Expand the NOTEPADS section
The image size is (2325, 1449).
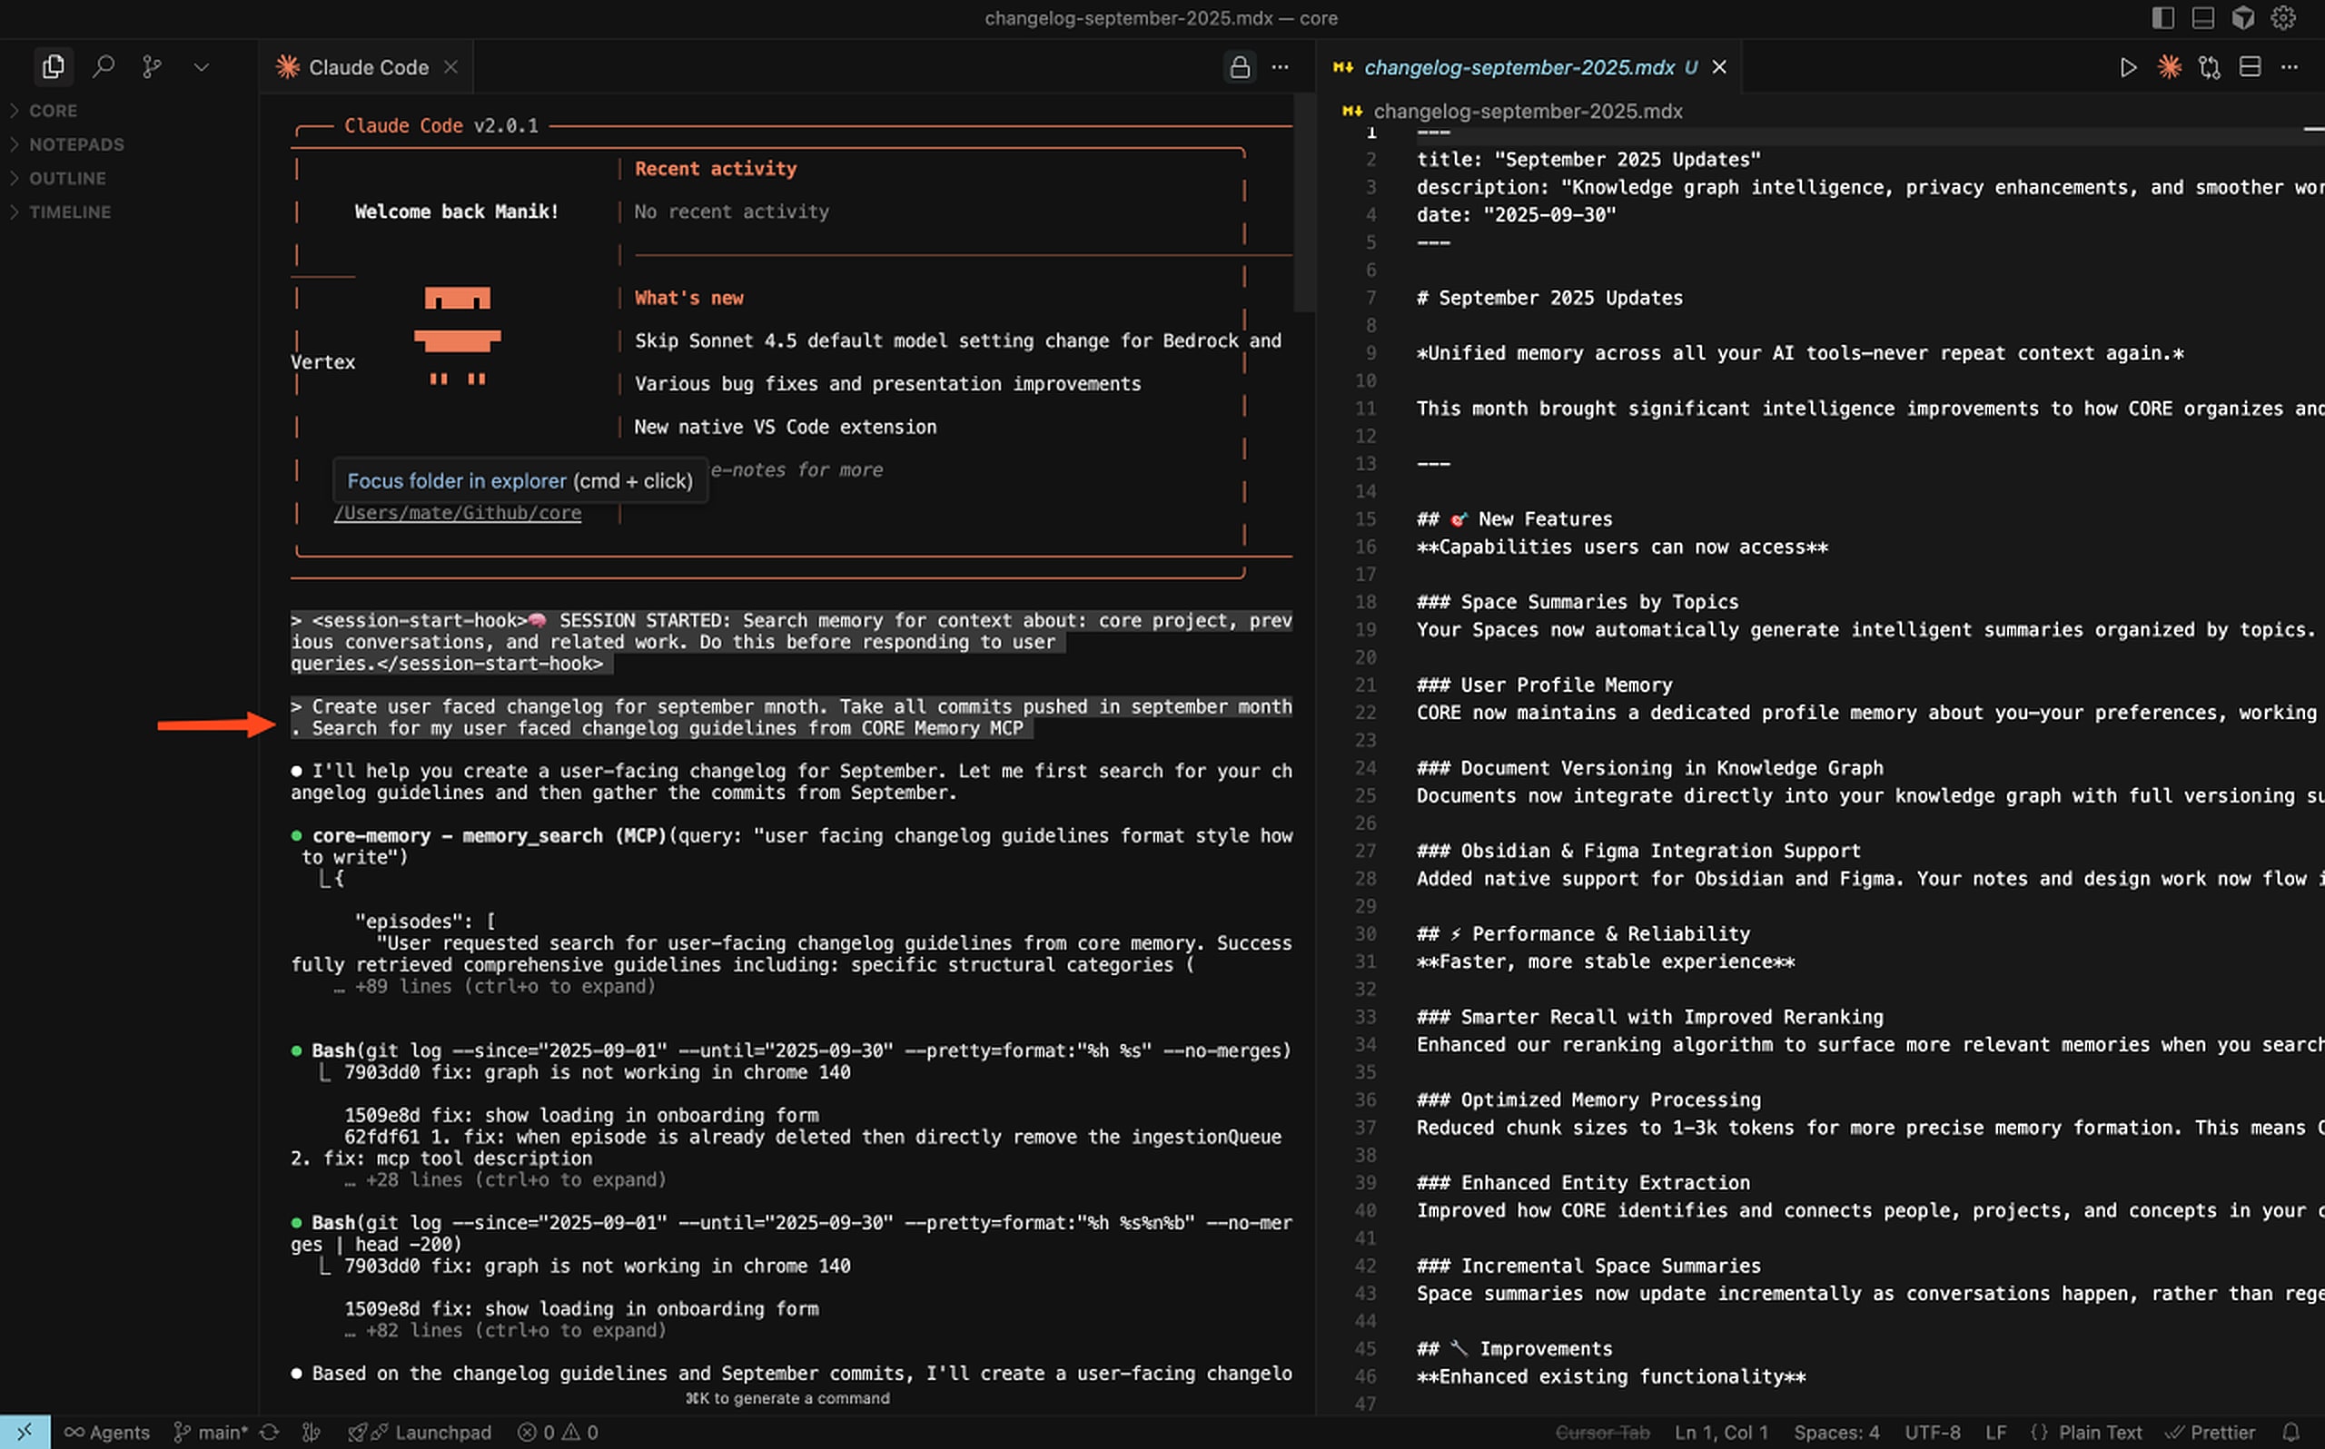click(75, 144)
